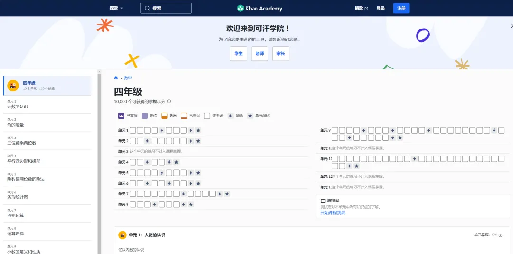
Task: Open the first lightning quiz in 单元 11 row
Action: (x=414, y=159)
